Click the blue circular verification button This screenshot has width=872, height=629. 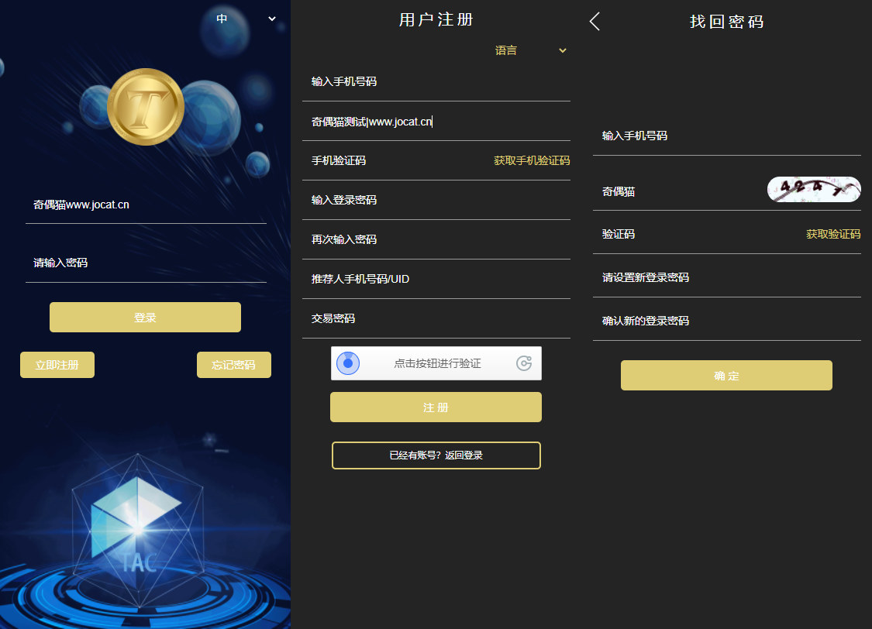pyautogui.click(x=348, y=363)
